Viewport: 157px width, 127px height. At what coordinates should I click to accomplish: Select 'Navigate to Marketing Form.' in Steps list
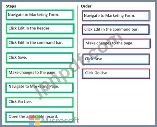(x=40, y=15)
